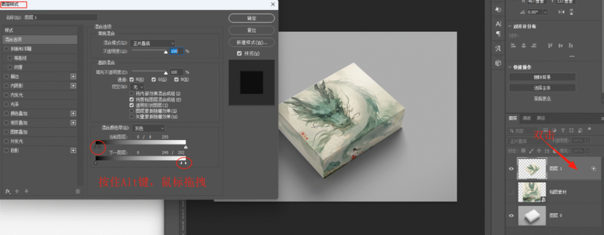Open the Layers panel blend mode dropdown
This screenshot has width=604, height=235.
pyautogui.click(x=528, y=141)
